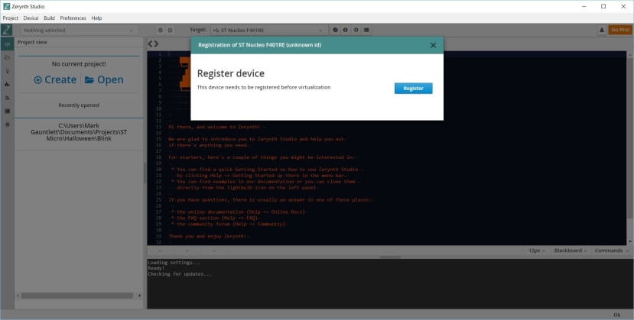This screenshot has width=634, height=320.
Task: Open the Preferences menu
Action: 73,18
